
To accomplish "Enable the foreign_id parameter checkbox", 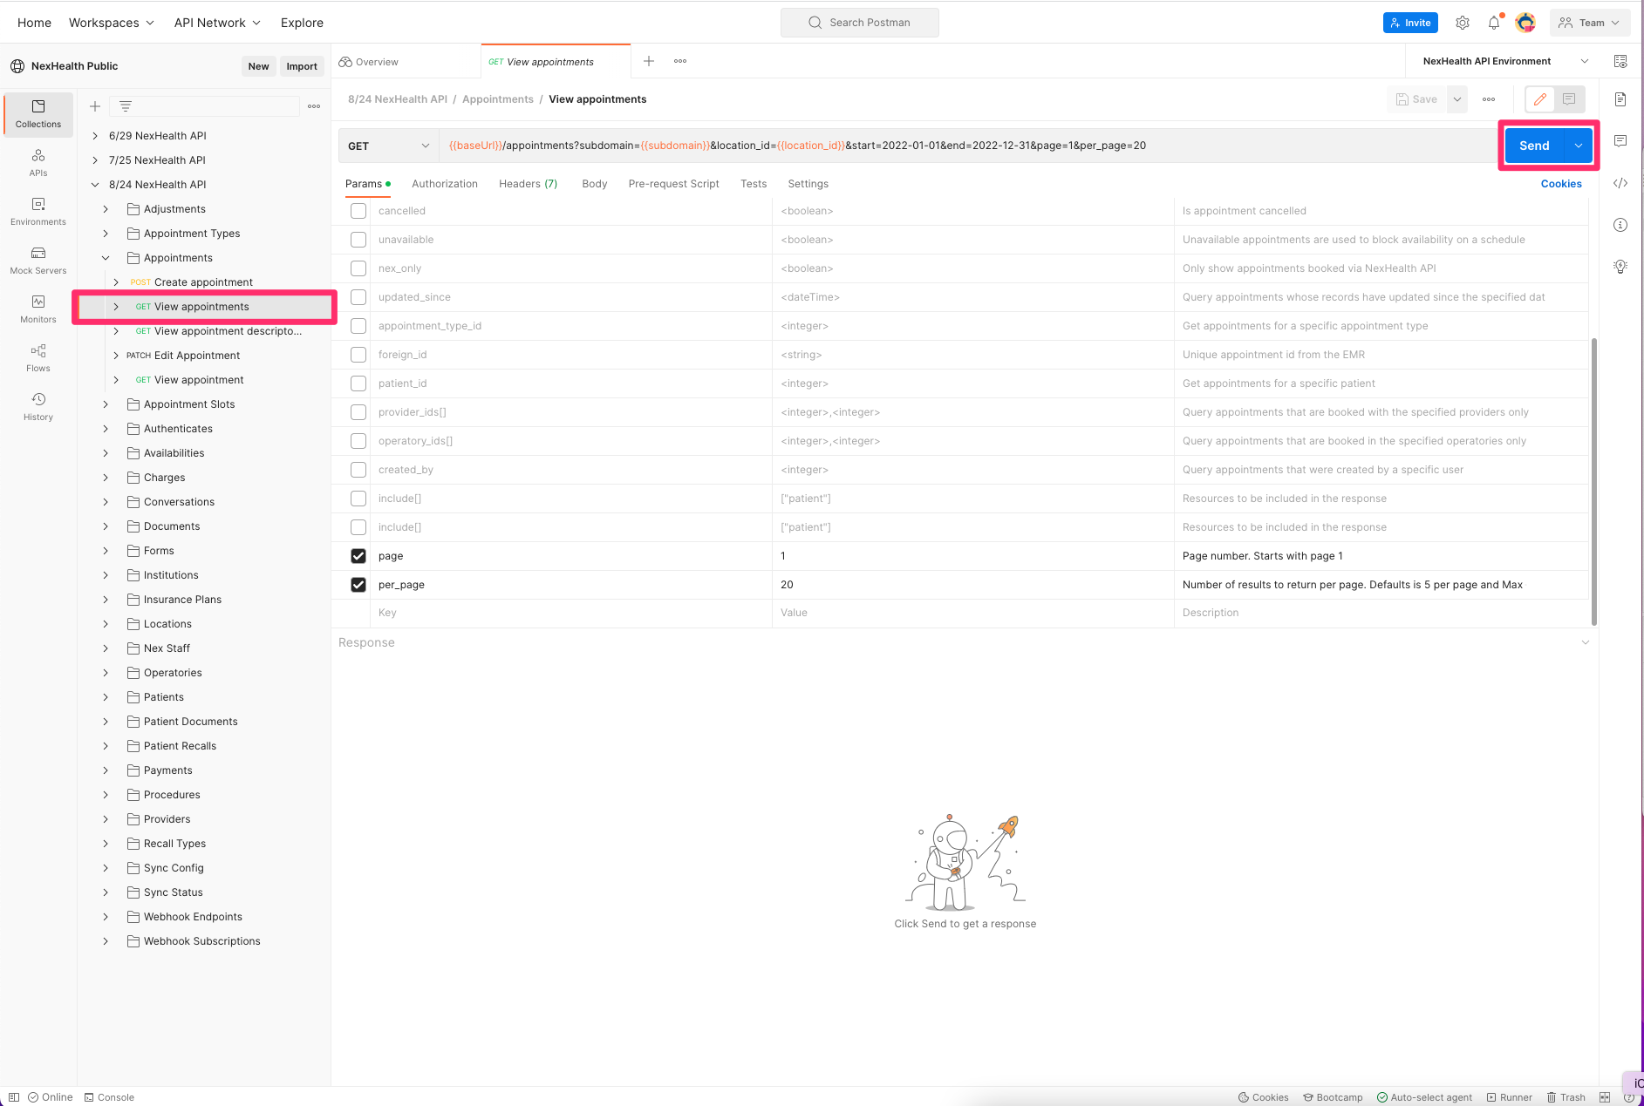I will click(x=358, y=355).
